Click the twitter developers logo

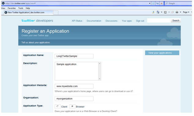coord(37,20)
